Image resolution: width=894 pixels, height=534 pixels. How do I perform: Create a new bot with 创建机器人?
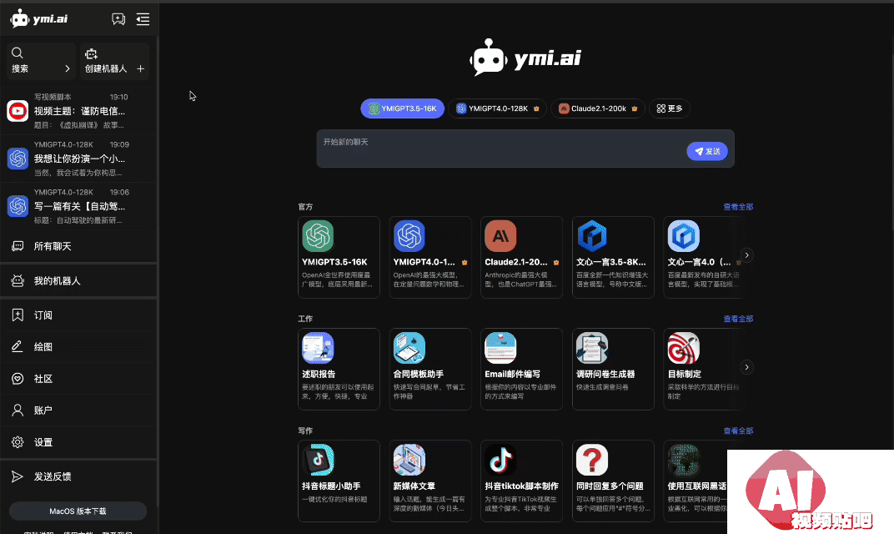pos(114,60)
